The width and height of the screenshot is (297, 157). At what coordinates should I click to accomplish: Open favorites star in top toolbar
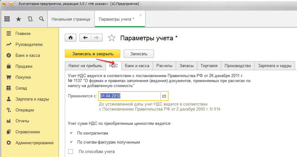coord(18,19)
